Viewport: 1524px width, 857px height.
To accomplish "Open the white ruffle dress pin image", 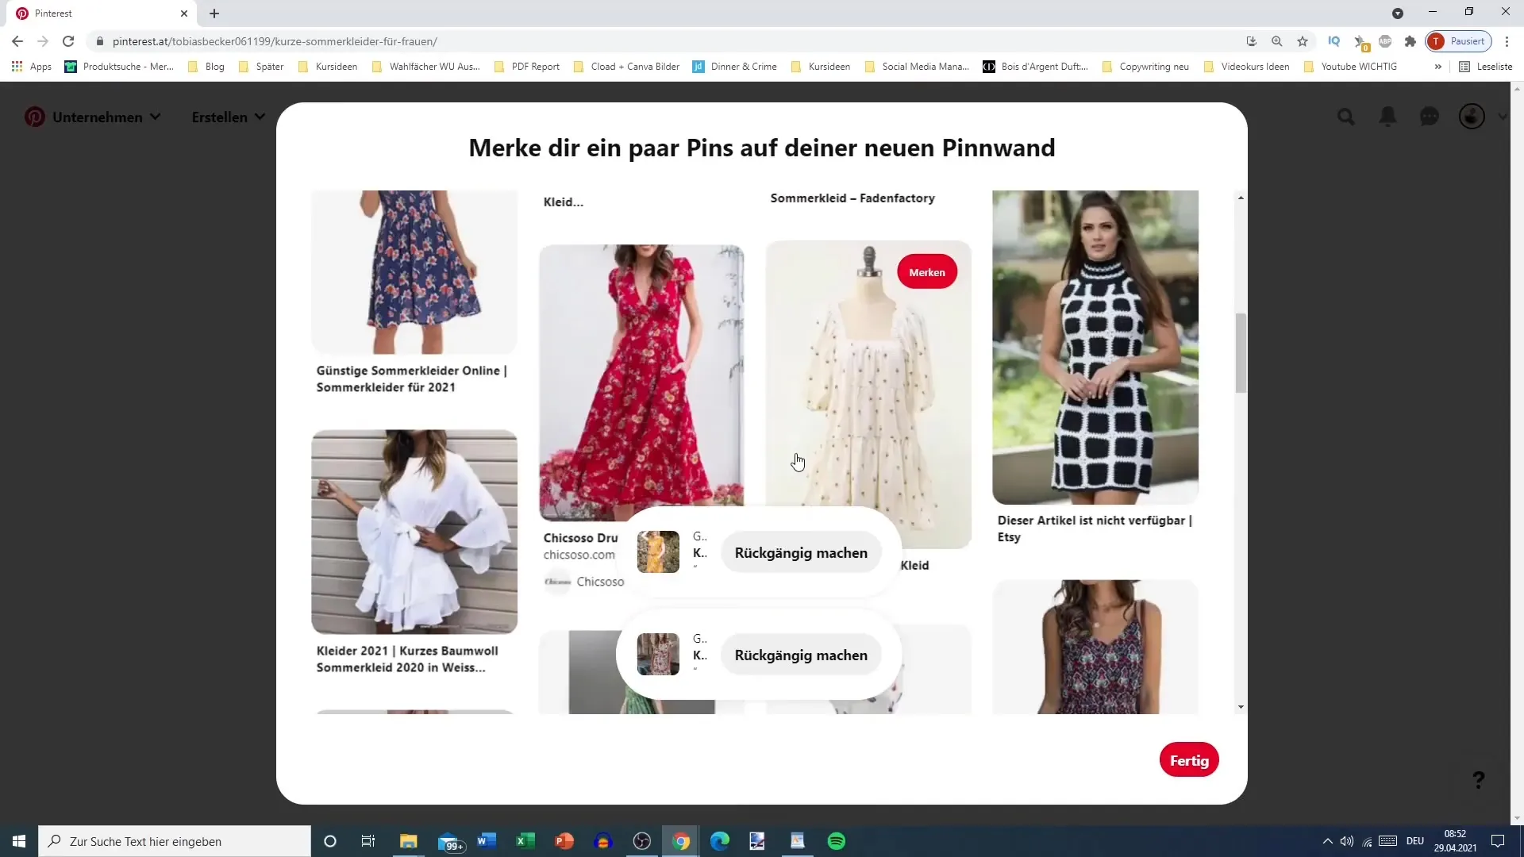I will (x=414, y=532).
